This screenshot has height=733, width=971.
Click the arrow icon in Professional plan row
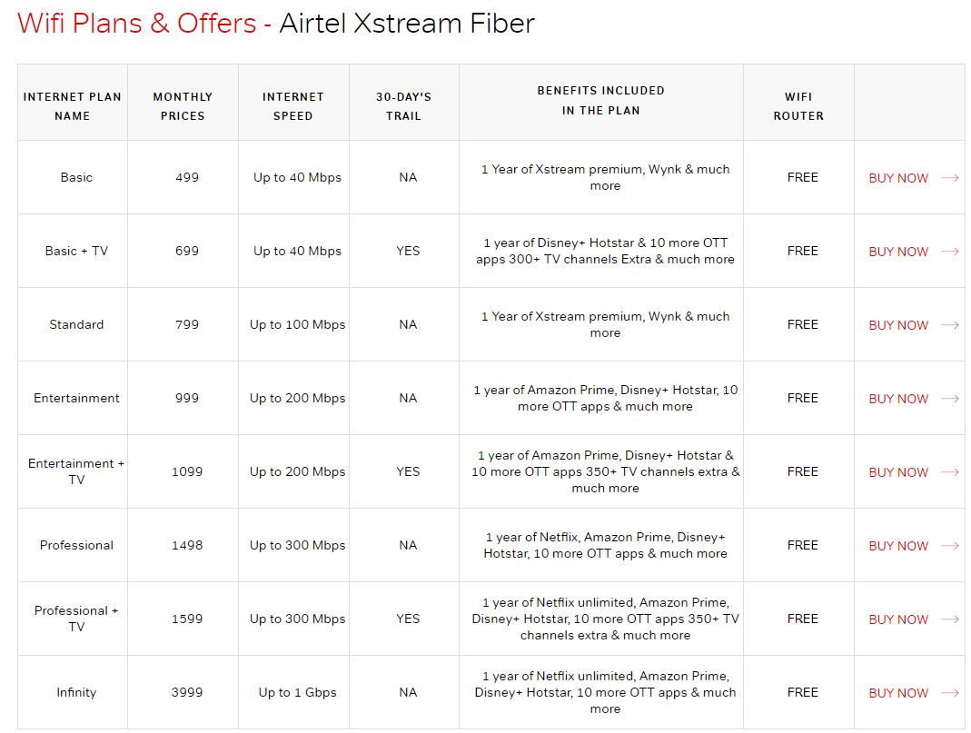(950, 546)
